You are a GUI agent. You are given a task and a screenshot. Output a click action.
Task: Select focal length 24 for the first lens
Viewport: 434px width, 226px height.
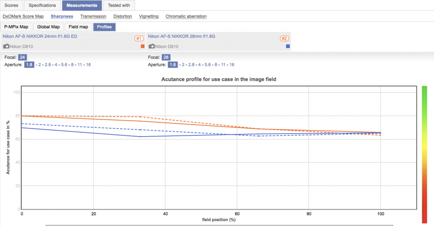pos(23,57)
